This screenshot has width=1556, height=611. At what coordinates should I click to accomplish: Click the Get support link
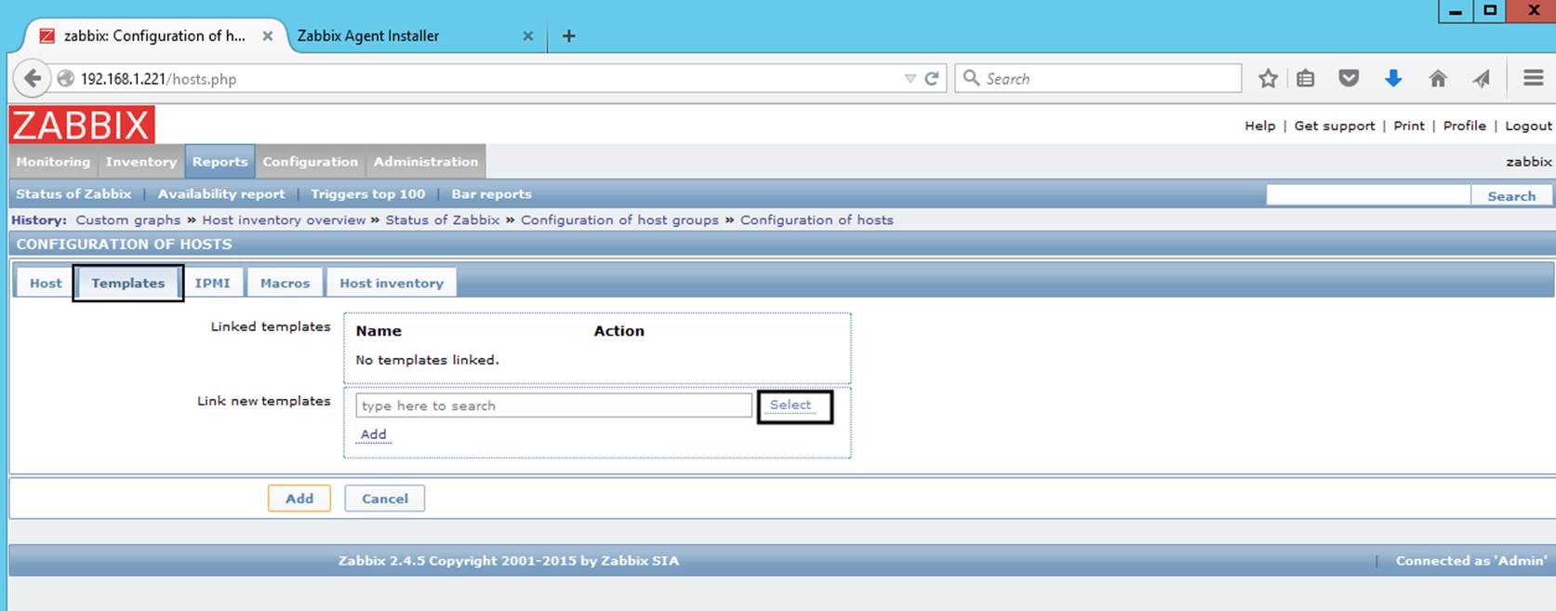point(1335,126)
